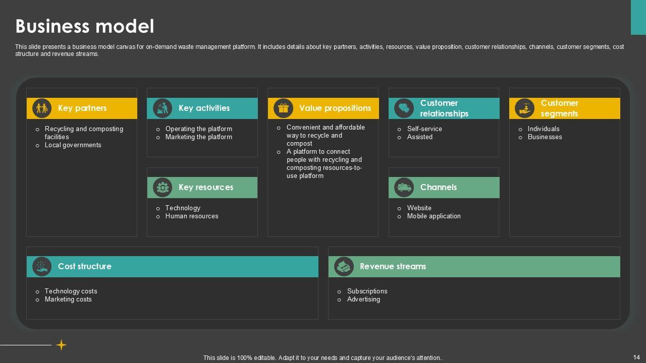This screenshot has width=646, height=363.
Task: Click the slide description paragraph
Action: click(x=319, y=50)
